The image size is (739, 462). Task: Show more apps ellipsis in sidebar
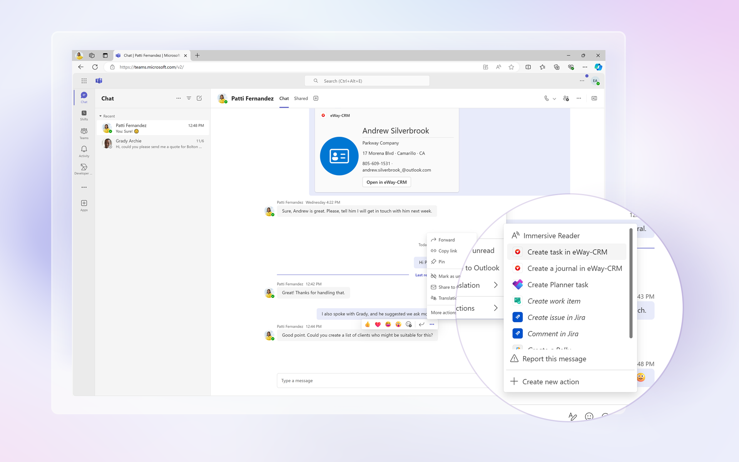84,187
